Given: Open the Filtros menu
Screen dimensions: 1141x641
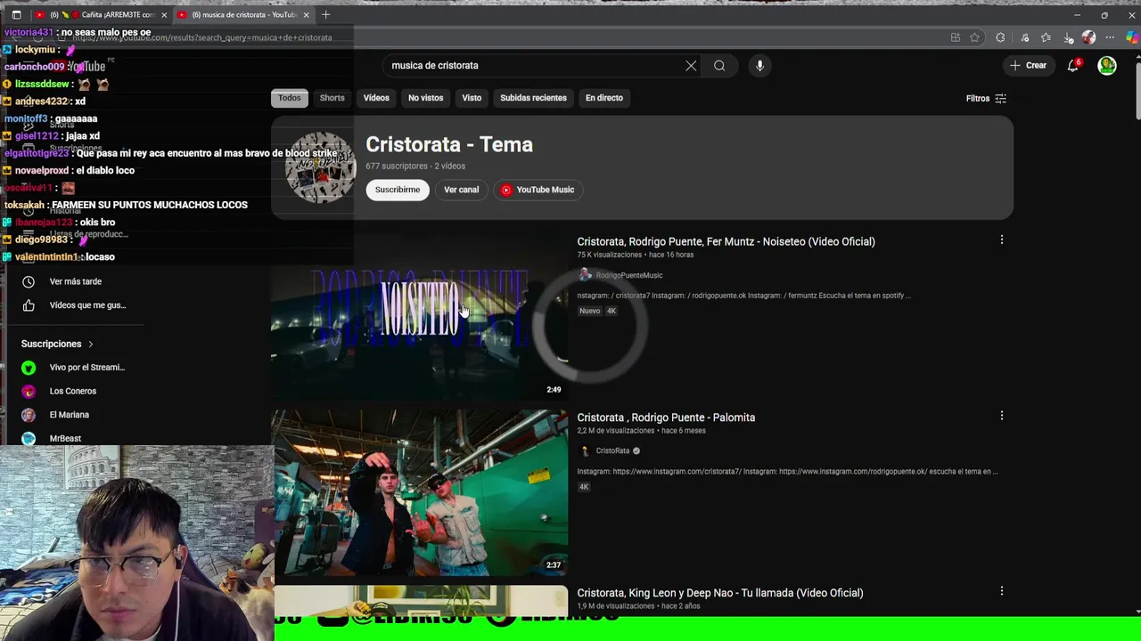Looking at the screenshot, I should (986, 99).
